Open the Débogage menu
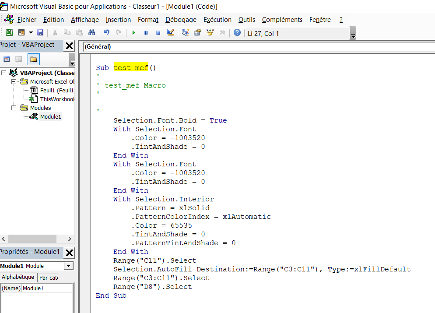Screen dimensions: 435x313 181,20
